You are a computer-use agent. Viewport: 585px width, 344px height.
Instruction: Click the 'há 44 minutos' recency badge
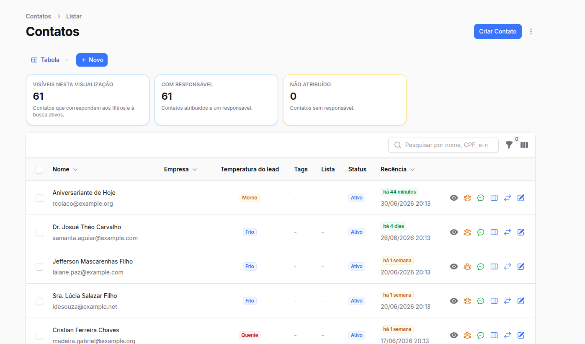point(399,192)
